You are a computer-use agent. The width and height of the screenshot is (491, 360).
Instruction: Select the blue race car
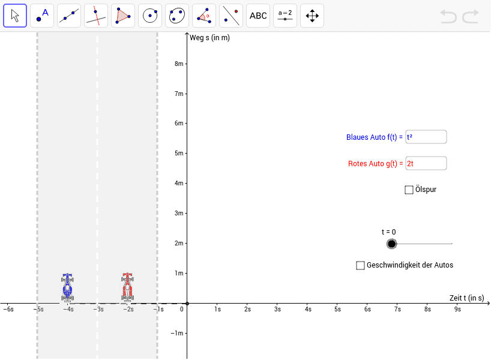point(67,287)
